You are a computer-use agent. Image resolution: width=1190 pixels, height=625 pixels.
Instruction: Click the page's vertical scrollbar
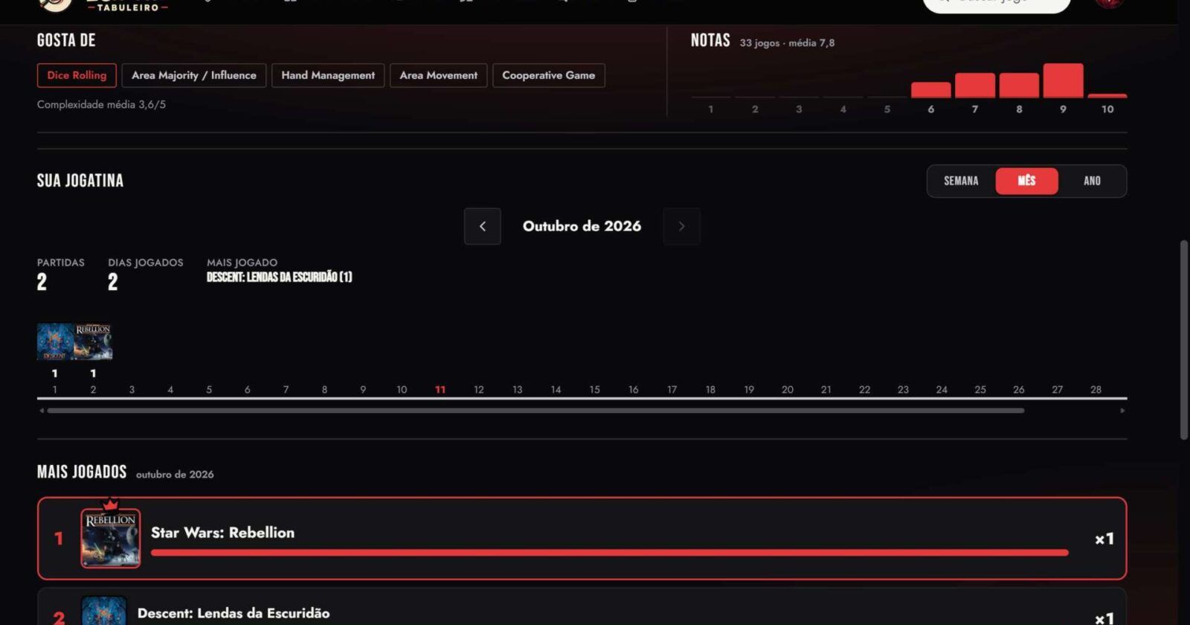tap(1184, 339)
